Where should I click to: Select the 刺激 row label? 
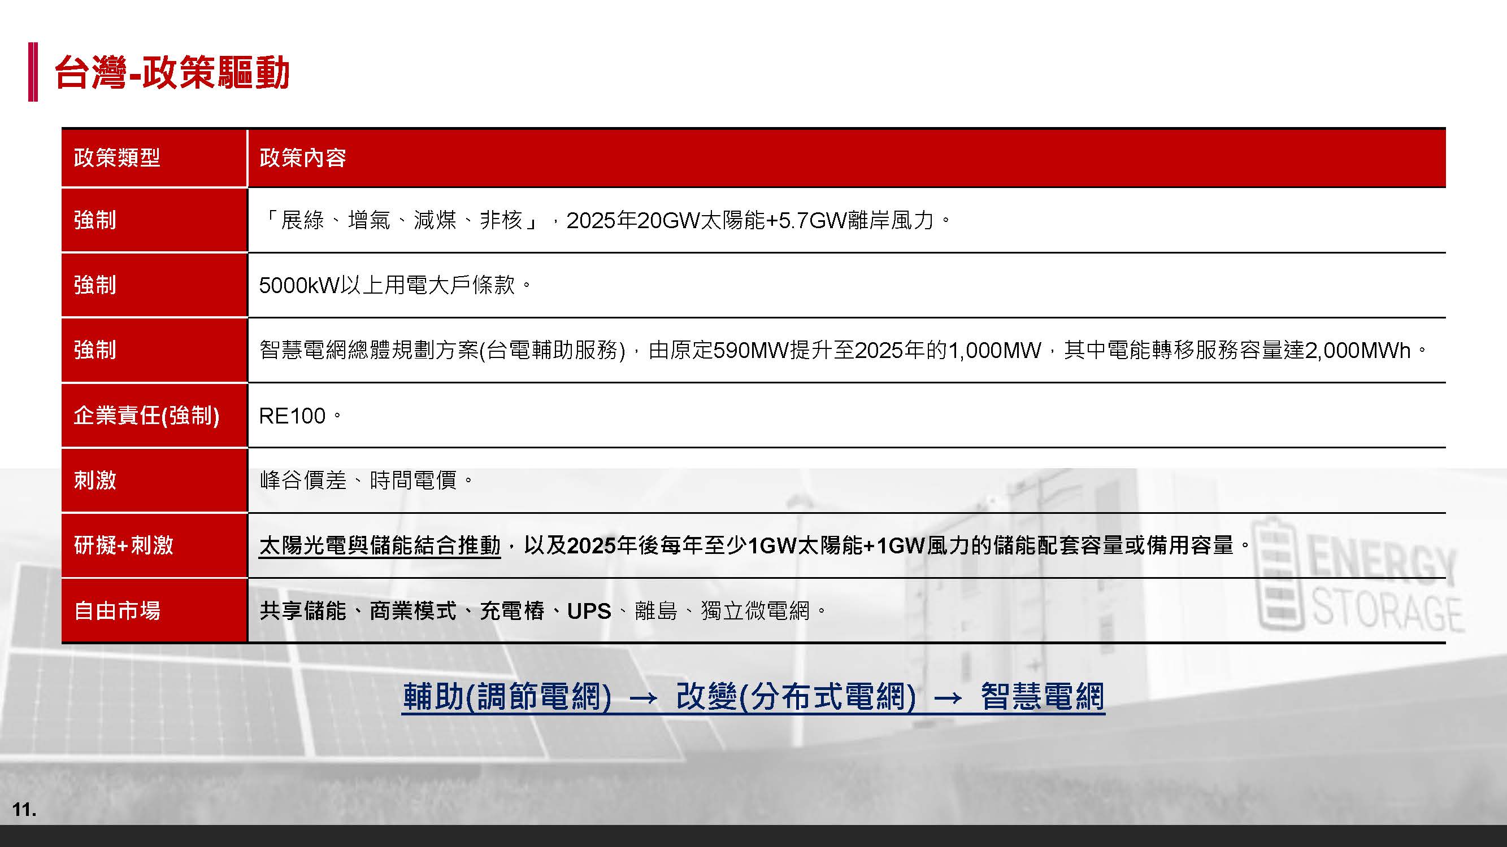coord(95,481)
